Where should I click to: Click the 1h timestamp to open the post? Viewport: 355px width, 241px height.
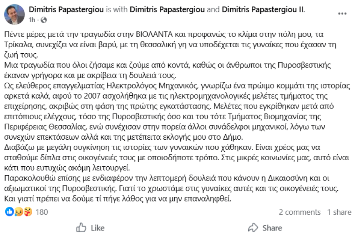[x=33, y=20]
